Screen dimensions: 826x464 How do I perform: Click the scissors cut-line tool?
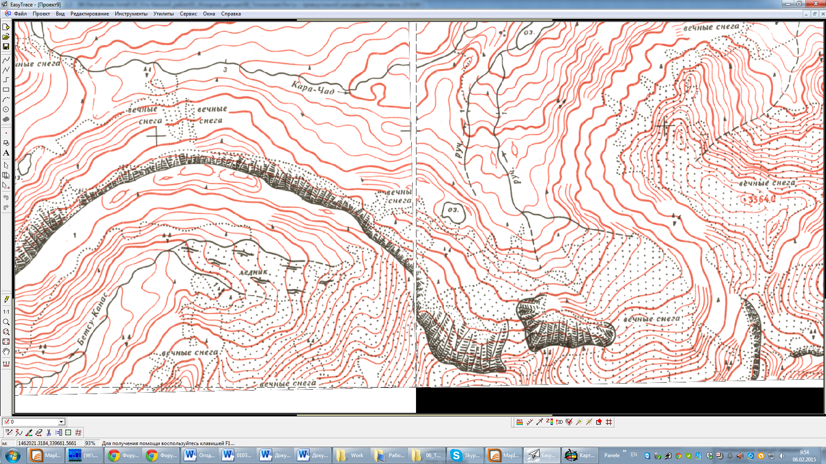coord(49,433)
